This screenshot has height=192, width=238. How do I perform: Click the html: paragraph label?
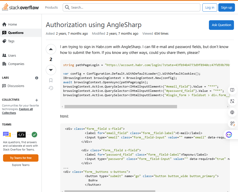[64, 116]
